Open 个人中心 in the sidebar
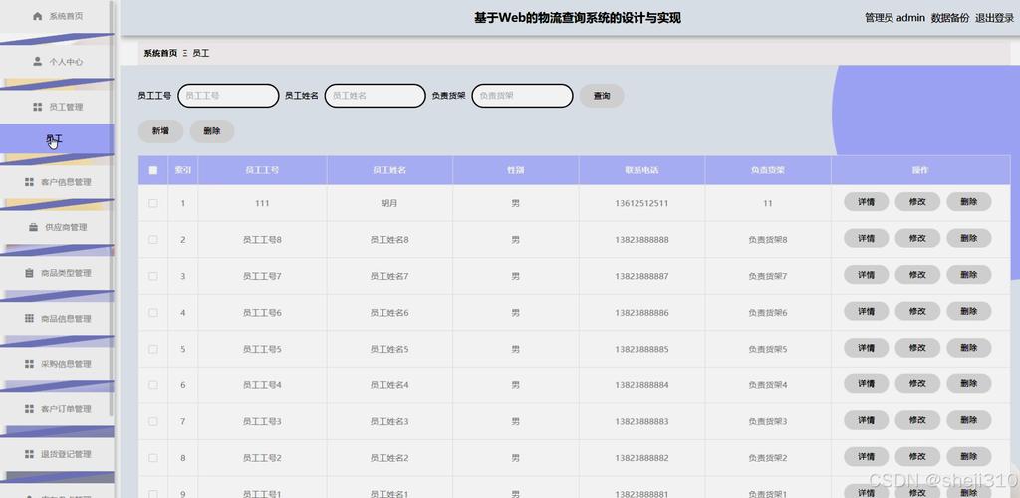 57,62
